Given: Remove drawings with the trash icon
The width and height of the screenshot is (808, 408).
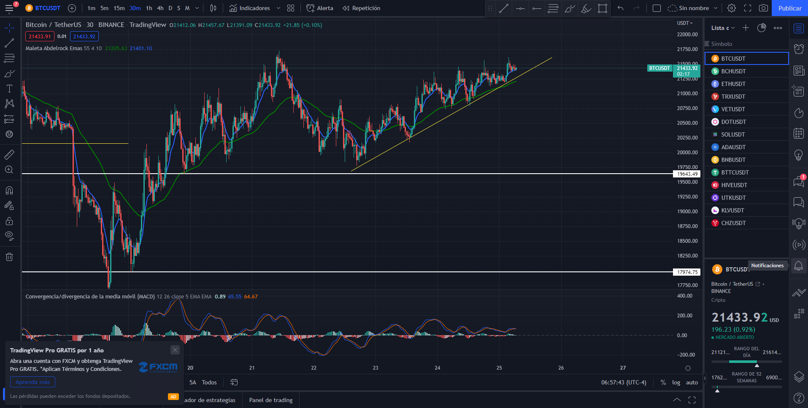Looking at the screenshot, I should 9,257.
